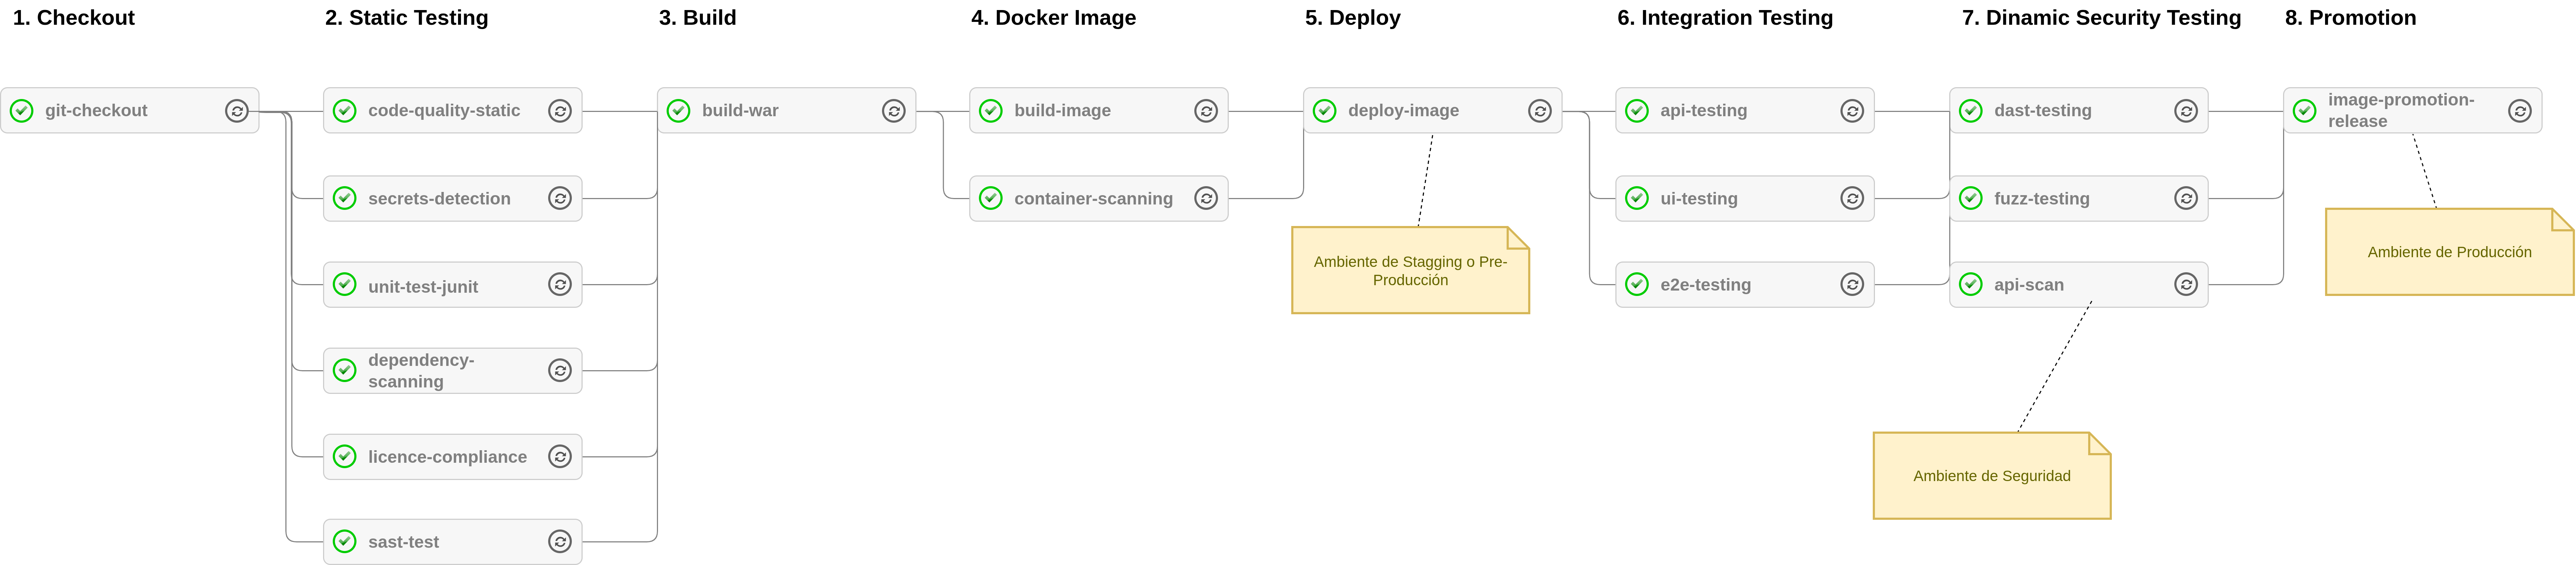Open the e2e-testing job
This screenshot has height=565, width=2576.
[x=1705, y=285]
